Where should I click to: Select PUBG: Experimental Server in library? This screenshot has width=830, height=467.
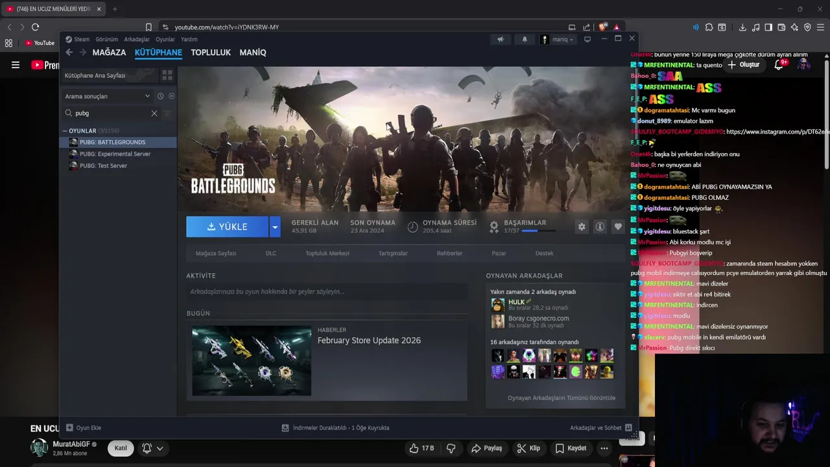[x=115, y=154]
